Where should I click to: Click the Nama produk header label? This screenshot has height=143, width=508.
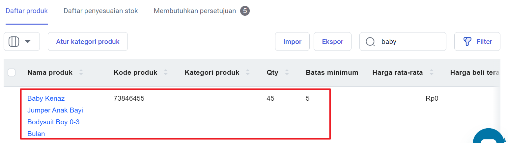pos(50,72)
